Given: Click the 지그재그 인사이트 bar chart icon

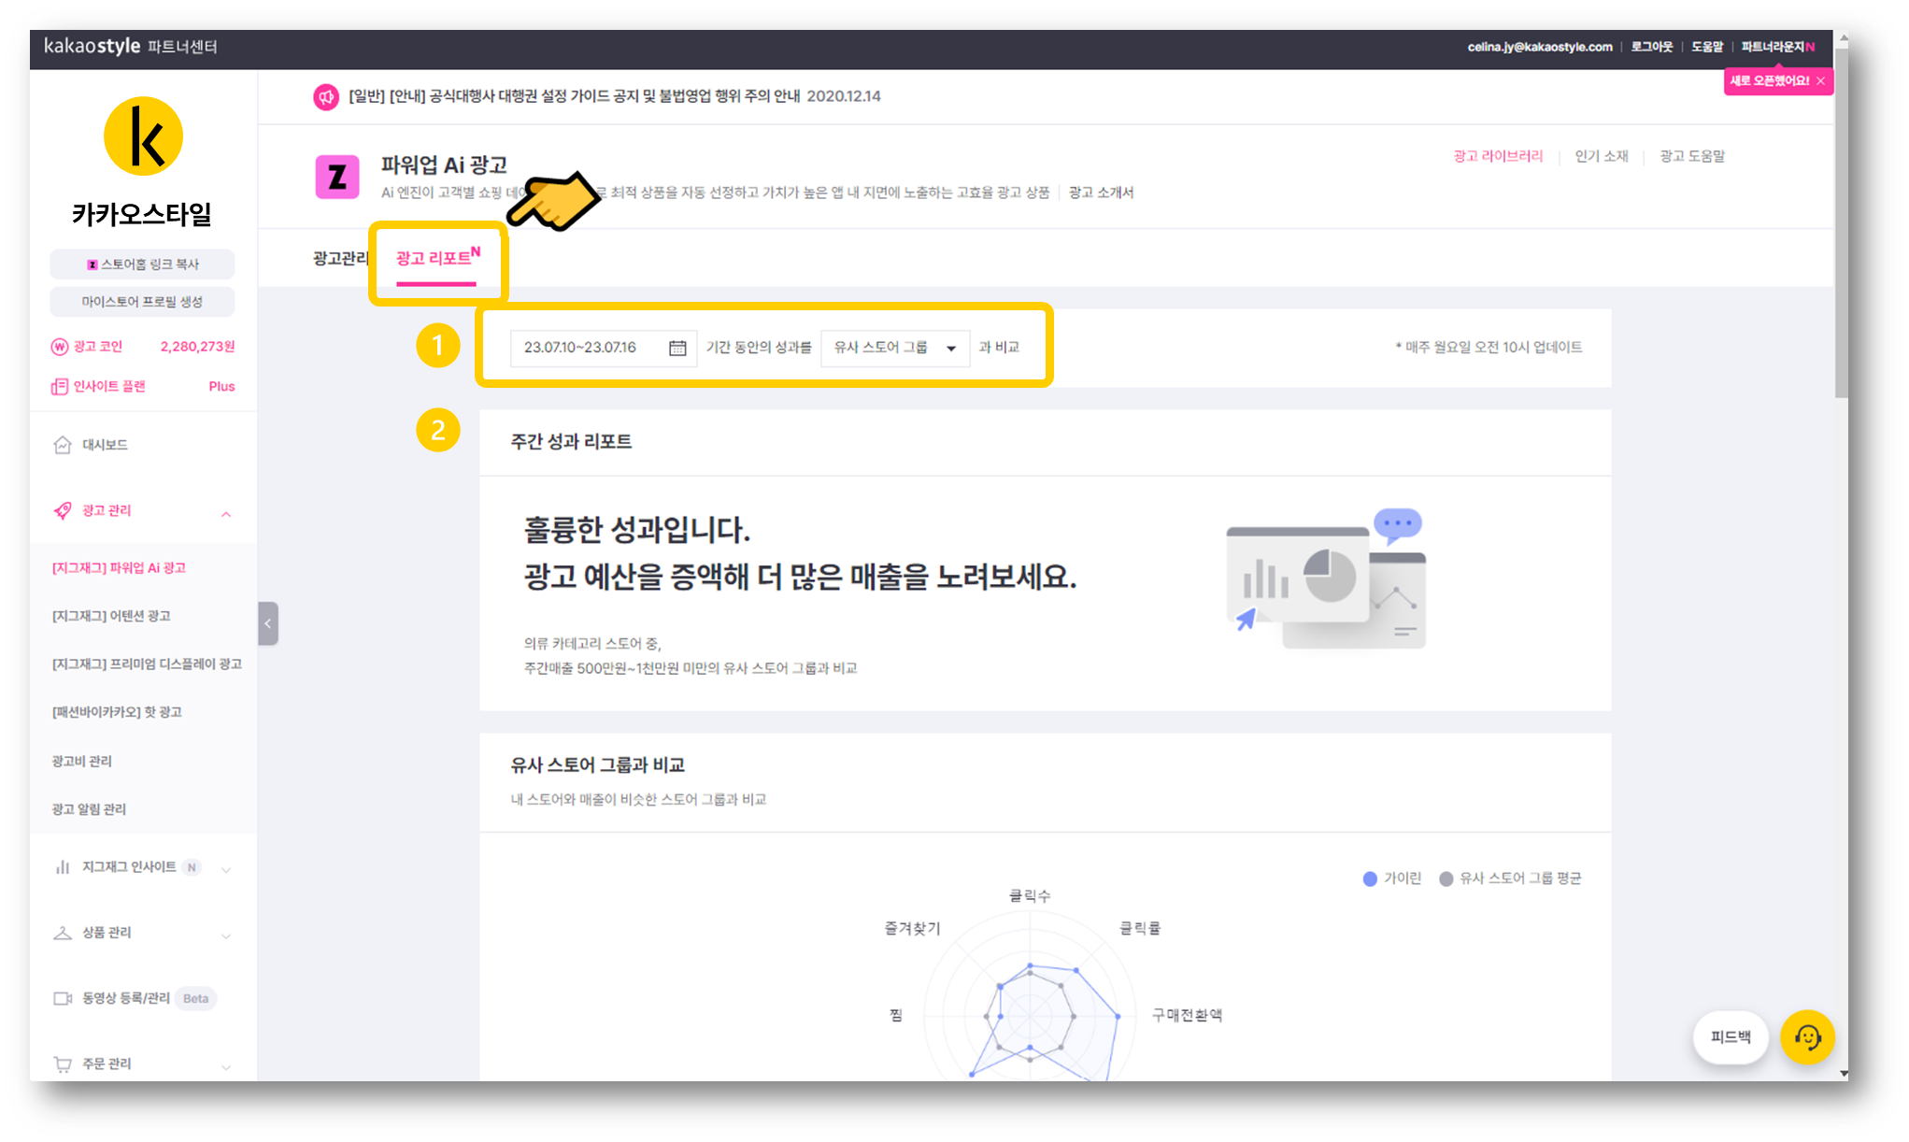Looking at the screenshot, I should tap(63, 867).
